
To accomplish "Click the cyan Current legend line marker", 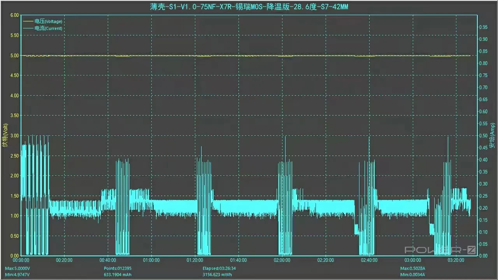I will point(28,28).
